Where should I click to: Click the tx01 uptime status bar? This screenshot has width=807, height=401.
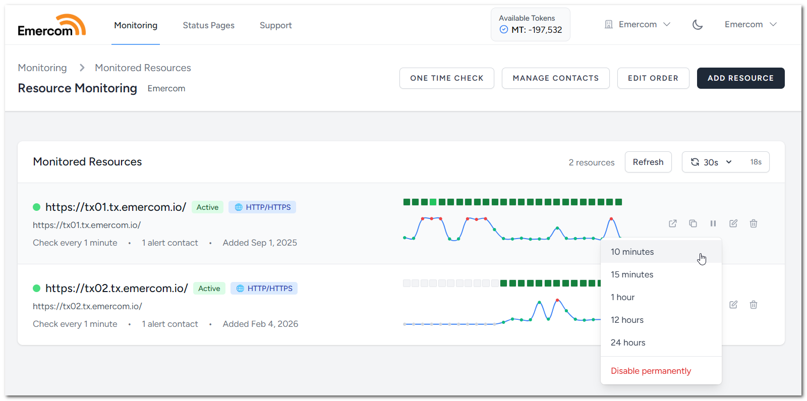tap(512, 202)
